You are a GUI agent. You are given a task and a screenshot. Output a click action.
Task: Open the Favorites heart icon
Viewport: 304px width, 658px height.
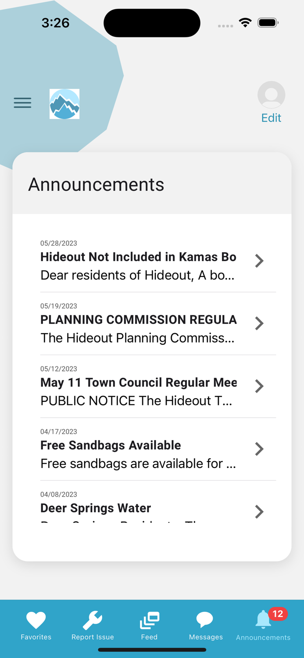pos(36,620)
